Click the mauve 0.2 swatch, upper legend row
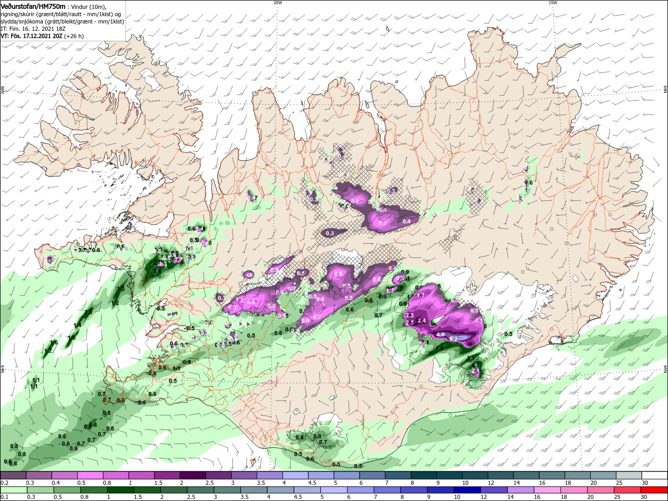668x501 pixels. click(13, 475)
